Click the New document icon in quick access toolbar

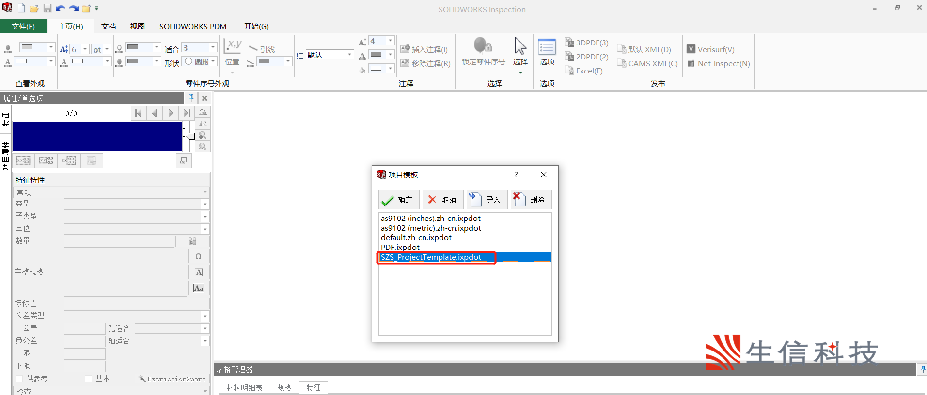coord(21,8)
